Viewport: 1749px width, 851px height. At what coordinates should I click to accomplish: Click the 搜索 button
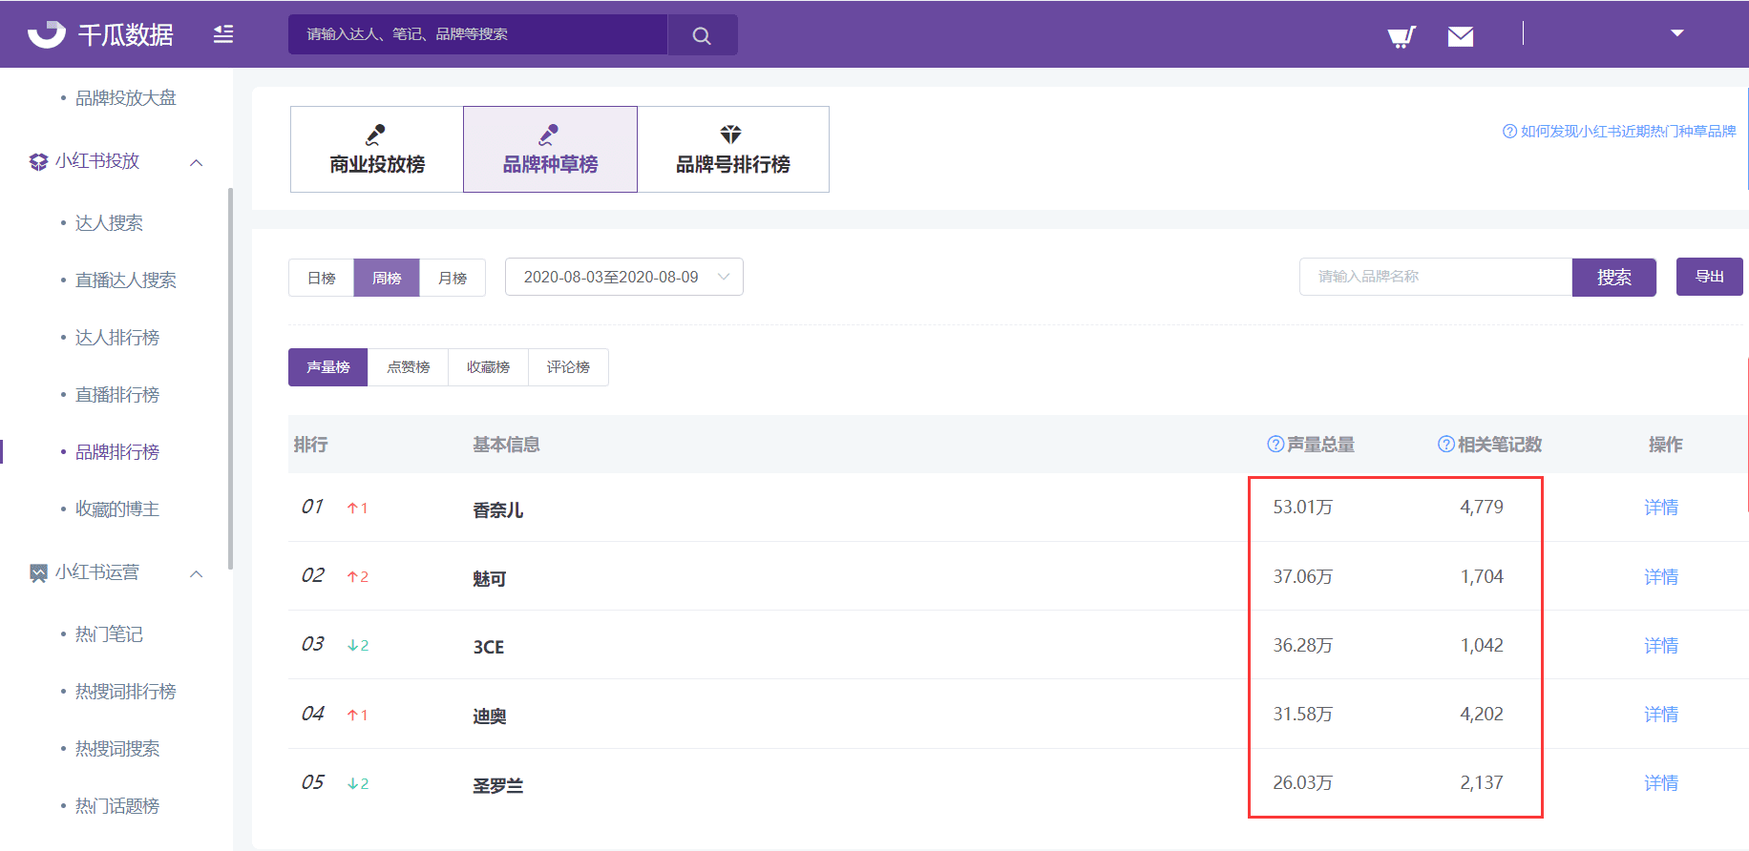1614,277
